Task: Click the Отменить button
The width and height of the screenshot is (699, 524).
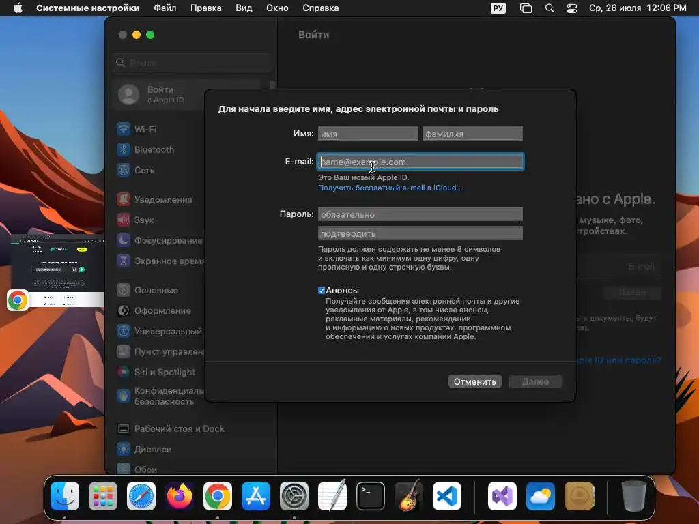Action: point(475,381)
